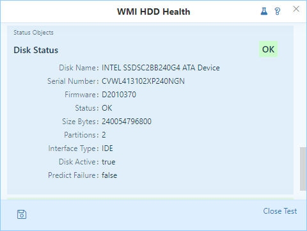Click the firmware value D2010370
The width and height of the screenshot is (307, 231).
(x=119, y=95)
